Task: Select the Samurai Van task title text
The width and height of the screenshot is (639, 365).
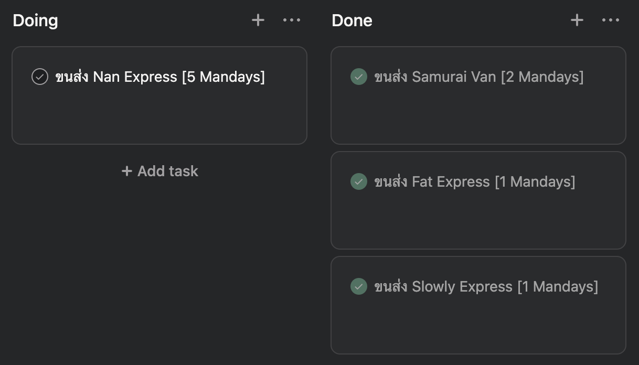Action: 478,77
